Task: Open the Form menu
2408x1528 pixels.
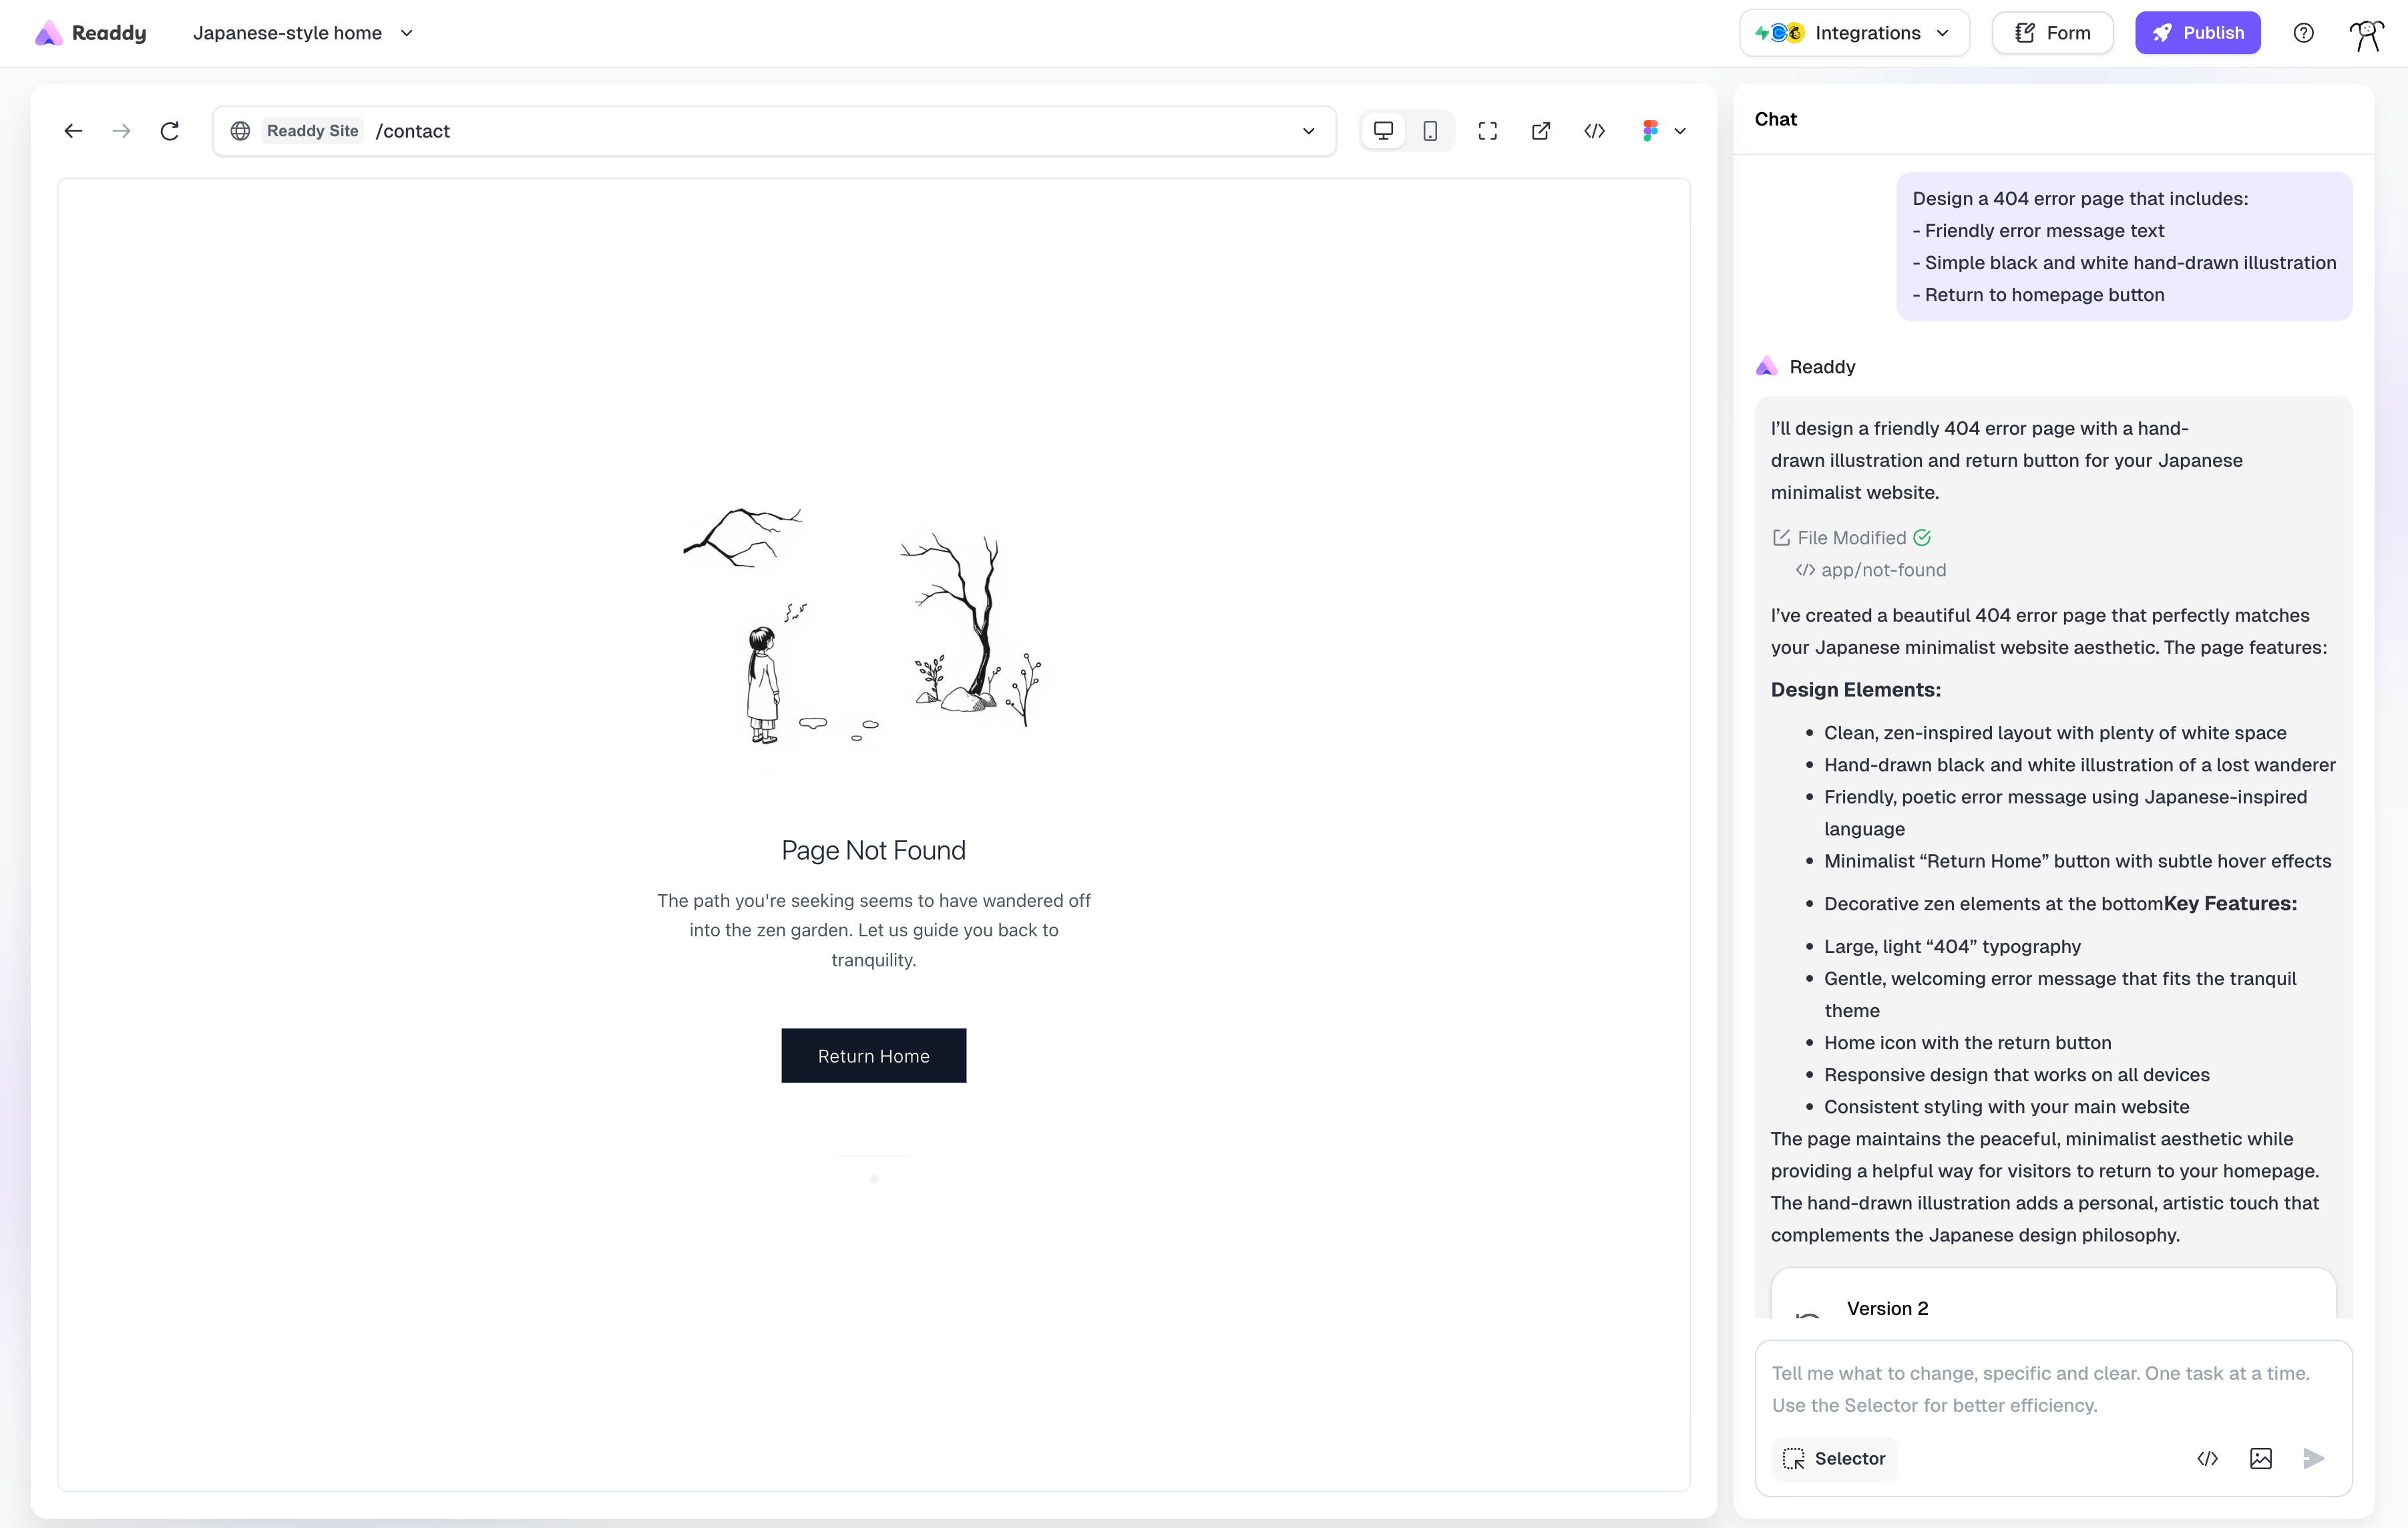Action: coord(2052,33)
